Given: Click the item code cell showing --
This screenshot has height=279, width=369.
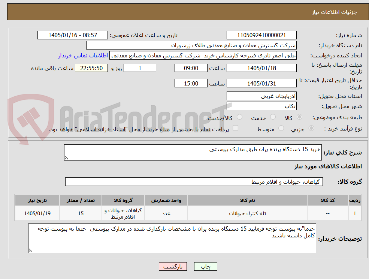Looking at the screenshot, I should click(x=327, y=213).
